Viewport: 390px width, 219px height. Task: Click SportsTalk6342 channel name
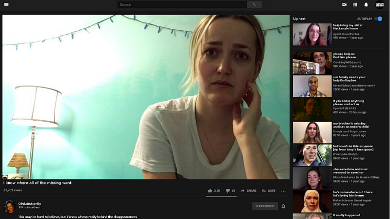tap(345, 108)
